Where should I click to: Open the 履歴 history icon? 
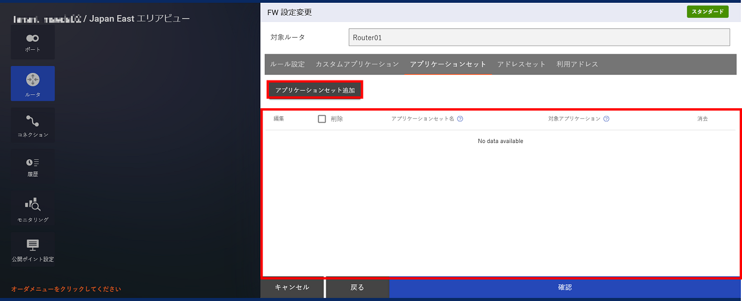(x=33, y=167)
